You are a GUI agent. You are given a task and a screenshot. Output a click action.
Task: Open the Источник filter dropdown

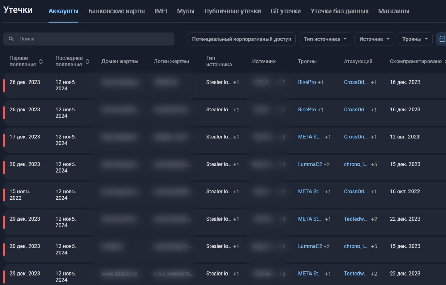click(374, 39)
